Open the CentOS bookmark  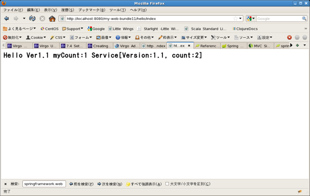pyautogui.click(x=50, y=29)
